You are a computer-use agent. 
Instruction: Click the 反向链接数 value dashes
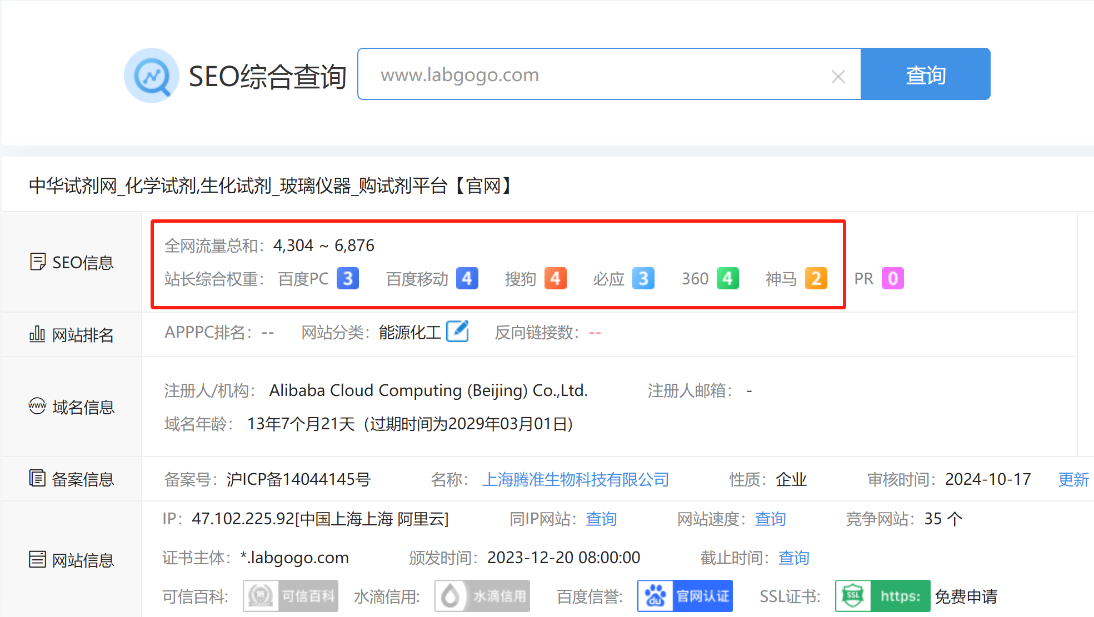pyautogui.click(x=595, y=333)
